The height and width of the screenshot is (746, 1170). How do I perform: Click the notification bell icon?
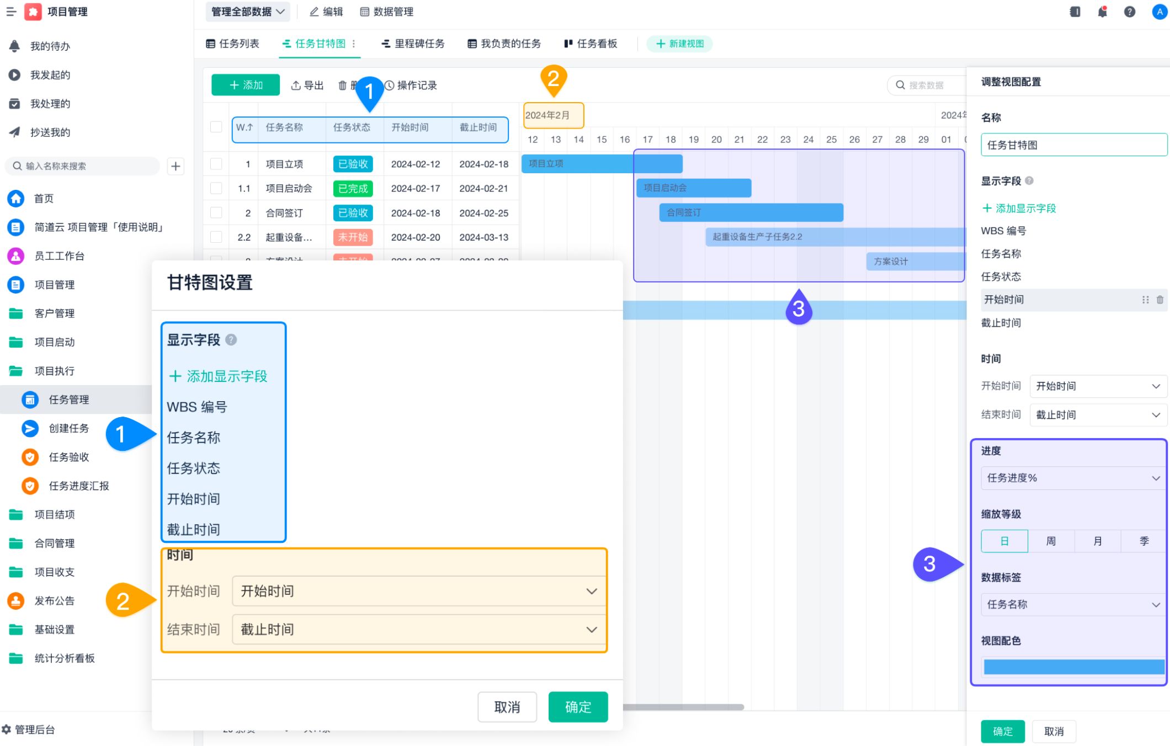pyautogui.click(x=1102, y=12)
